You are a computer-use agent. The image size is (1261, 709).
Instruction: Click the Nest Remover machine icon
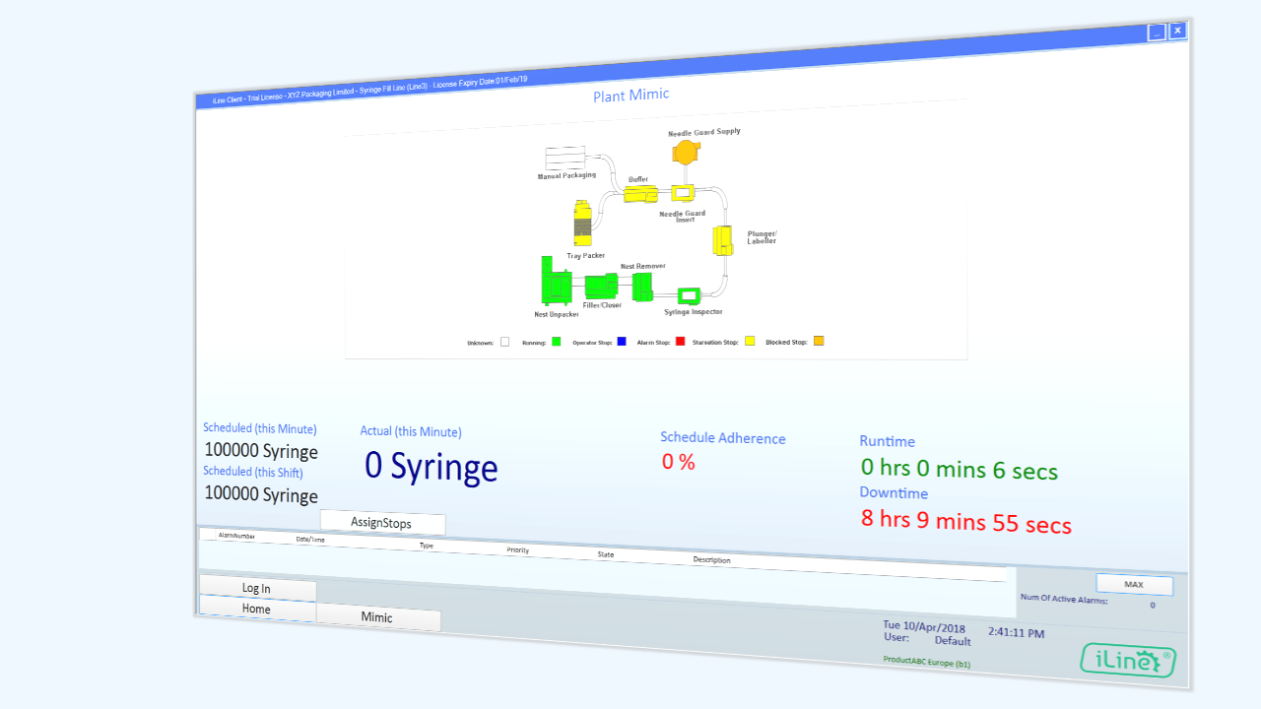(641, 286)
